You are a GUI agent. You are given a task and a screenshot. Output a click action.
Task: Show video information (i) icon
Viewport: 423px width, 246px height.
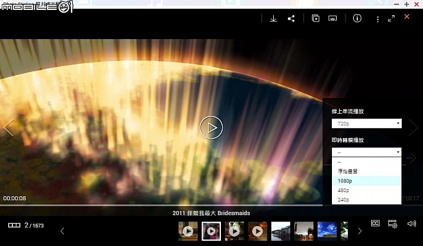[x=357, y=18]
